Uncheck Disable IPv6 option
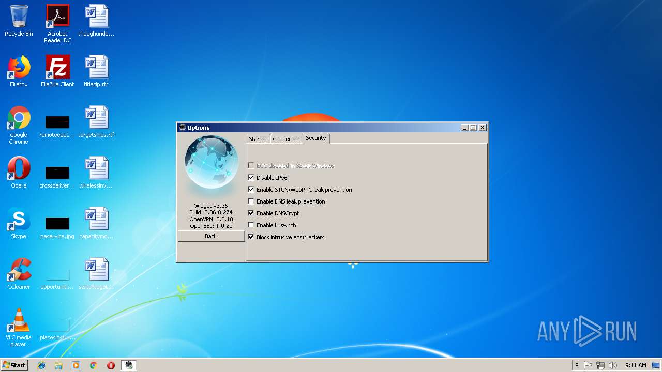The height and width of the screenshot is (372, 662). (x=251, y=178)
